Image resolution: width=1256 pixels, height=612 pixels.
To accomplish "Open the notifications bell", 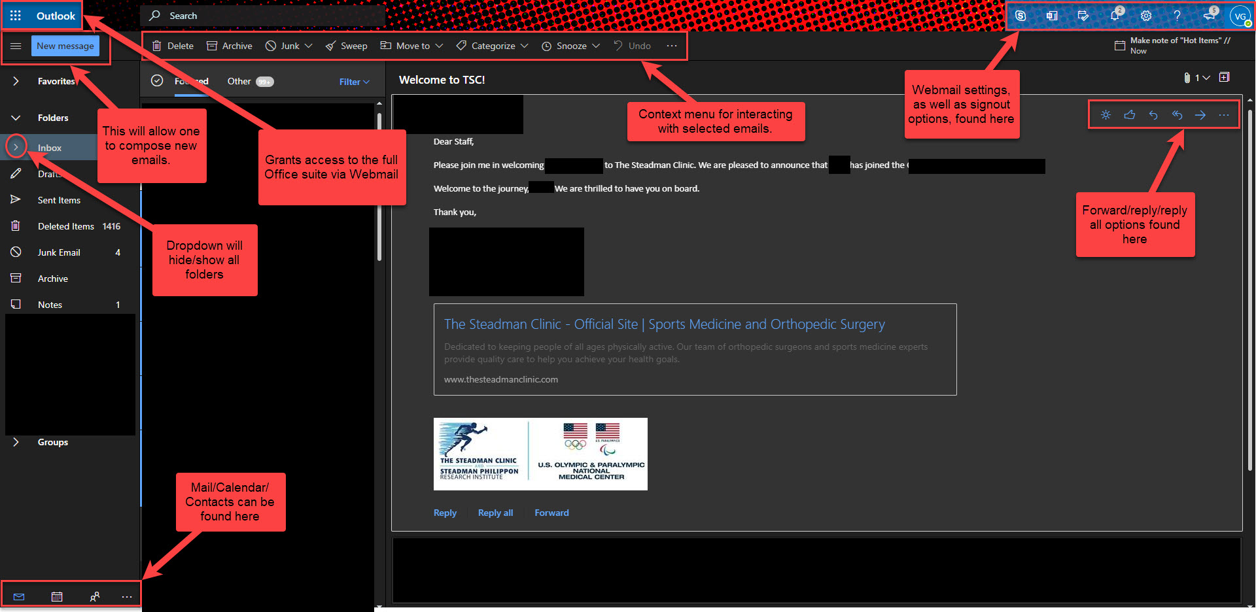I will coord(1115,16).
